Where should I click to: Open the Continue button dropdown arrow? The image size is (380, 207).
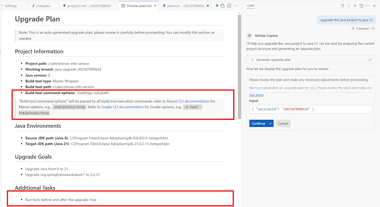point(270,123)
